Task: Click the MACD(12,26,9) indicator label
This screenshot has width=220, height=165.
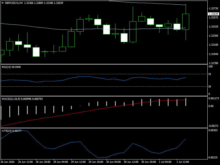Action: coord(22,99)
